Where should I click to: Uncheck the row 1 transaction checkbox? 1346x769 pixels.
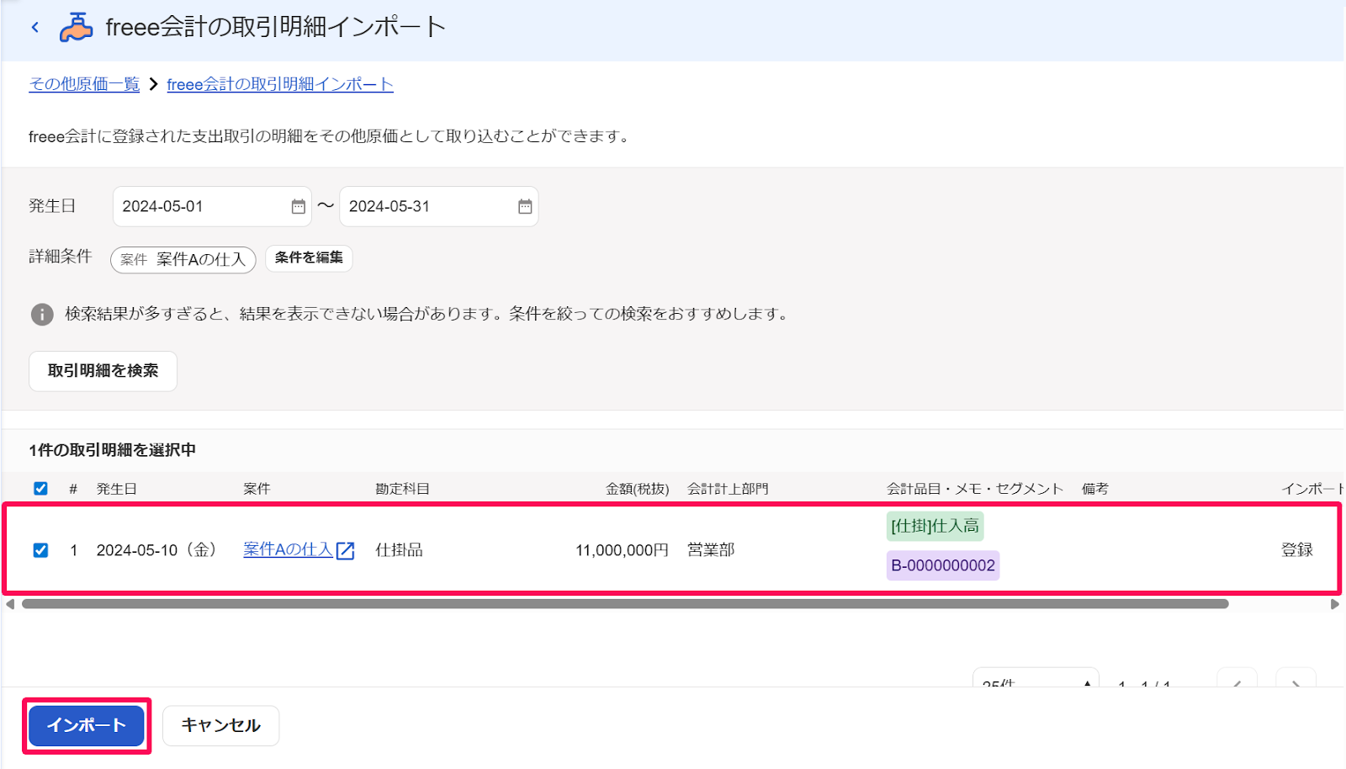coord(40,550)
